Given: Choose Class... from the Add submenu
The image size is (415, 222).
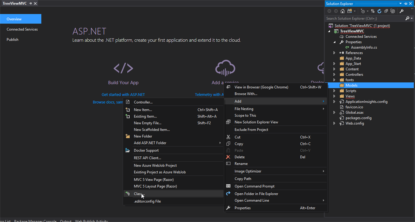Looking at the screenshot, I should (x=138, y=194).
